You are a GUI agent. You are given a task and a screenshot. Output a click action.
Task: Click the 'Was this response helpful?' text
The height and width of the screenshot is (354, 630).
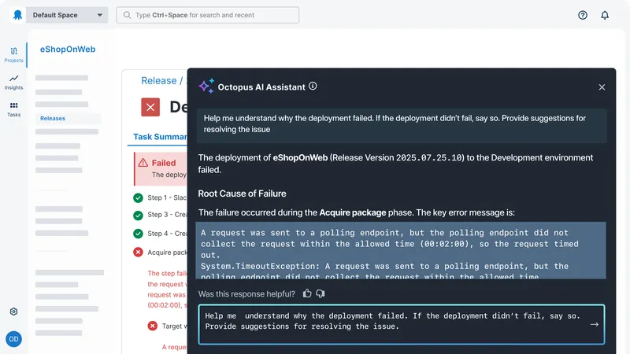[246, 293]
